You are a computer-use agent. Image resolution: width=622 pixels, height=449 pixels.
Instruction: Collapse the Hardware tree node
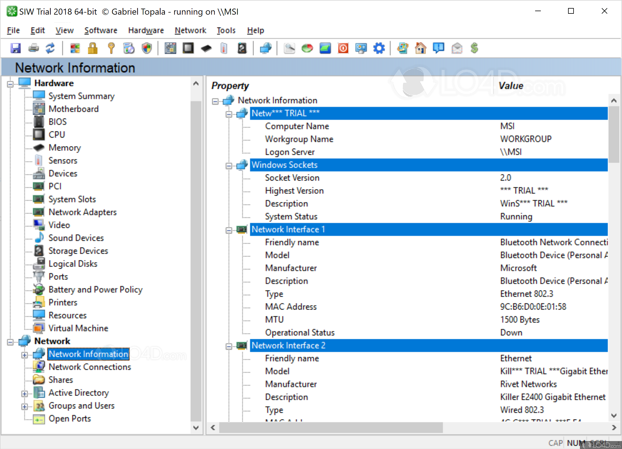[10, 84]
